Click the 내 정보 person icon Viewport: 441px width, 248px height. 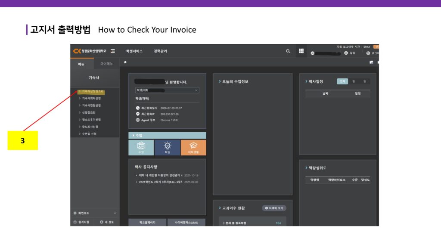coord(102,222)
